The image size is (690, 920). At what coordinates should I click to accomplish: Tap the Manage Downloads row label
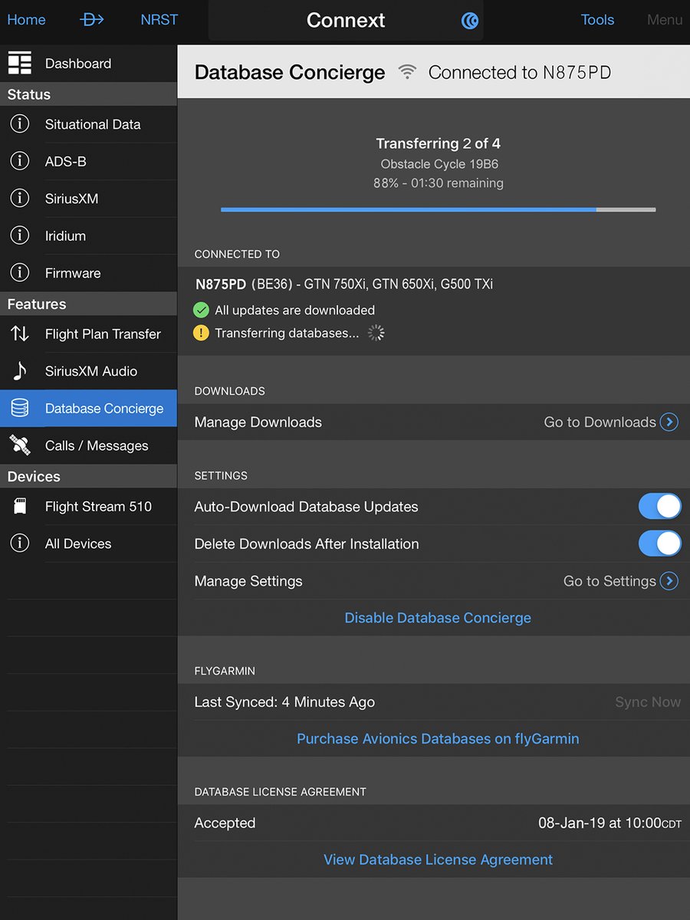pyautogui.click(x=258, y=422)
